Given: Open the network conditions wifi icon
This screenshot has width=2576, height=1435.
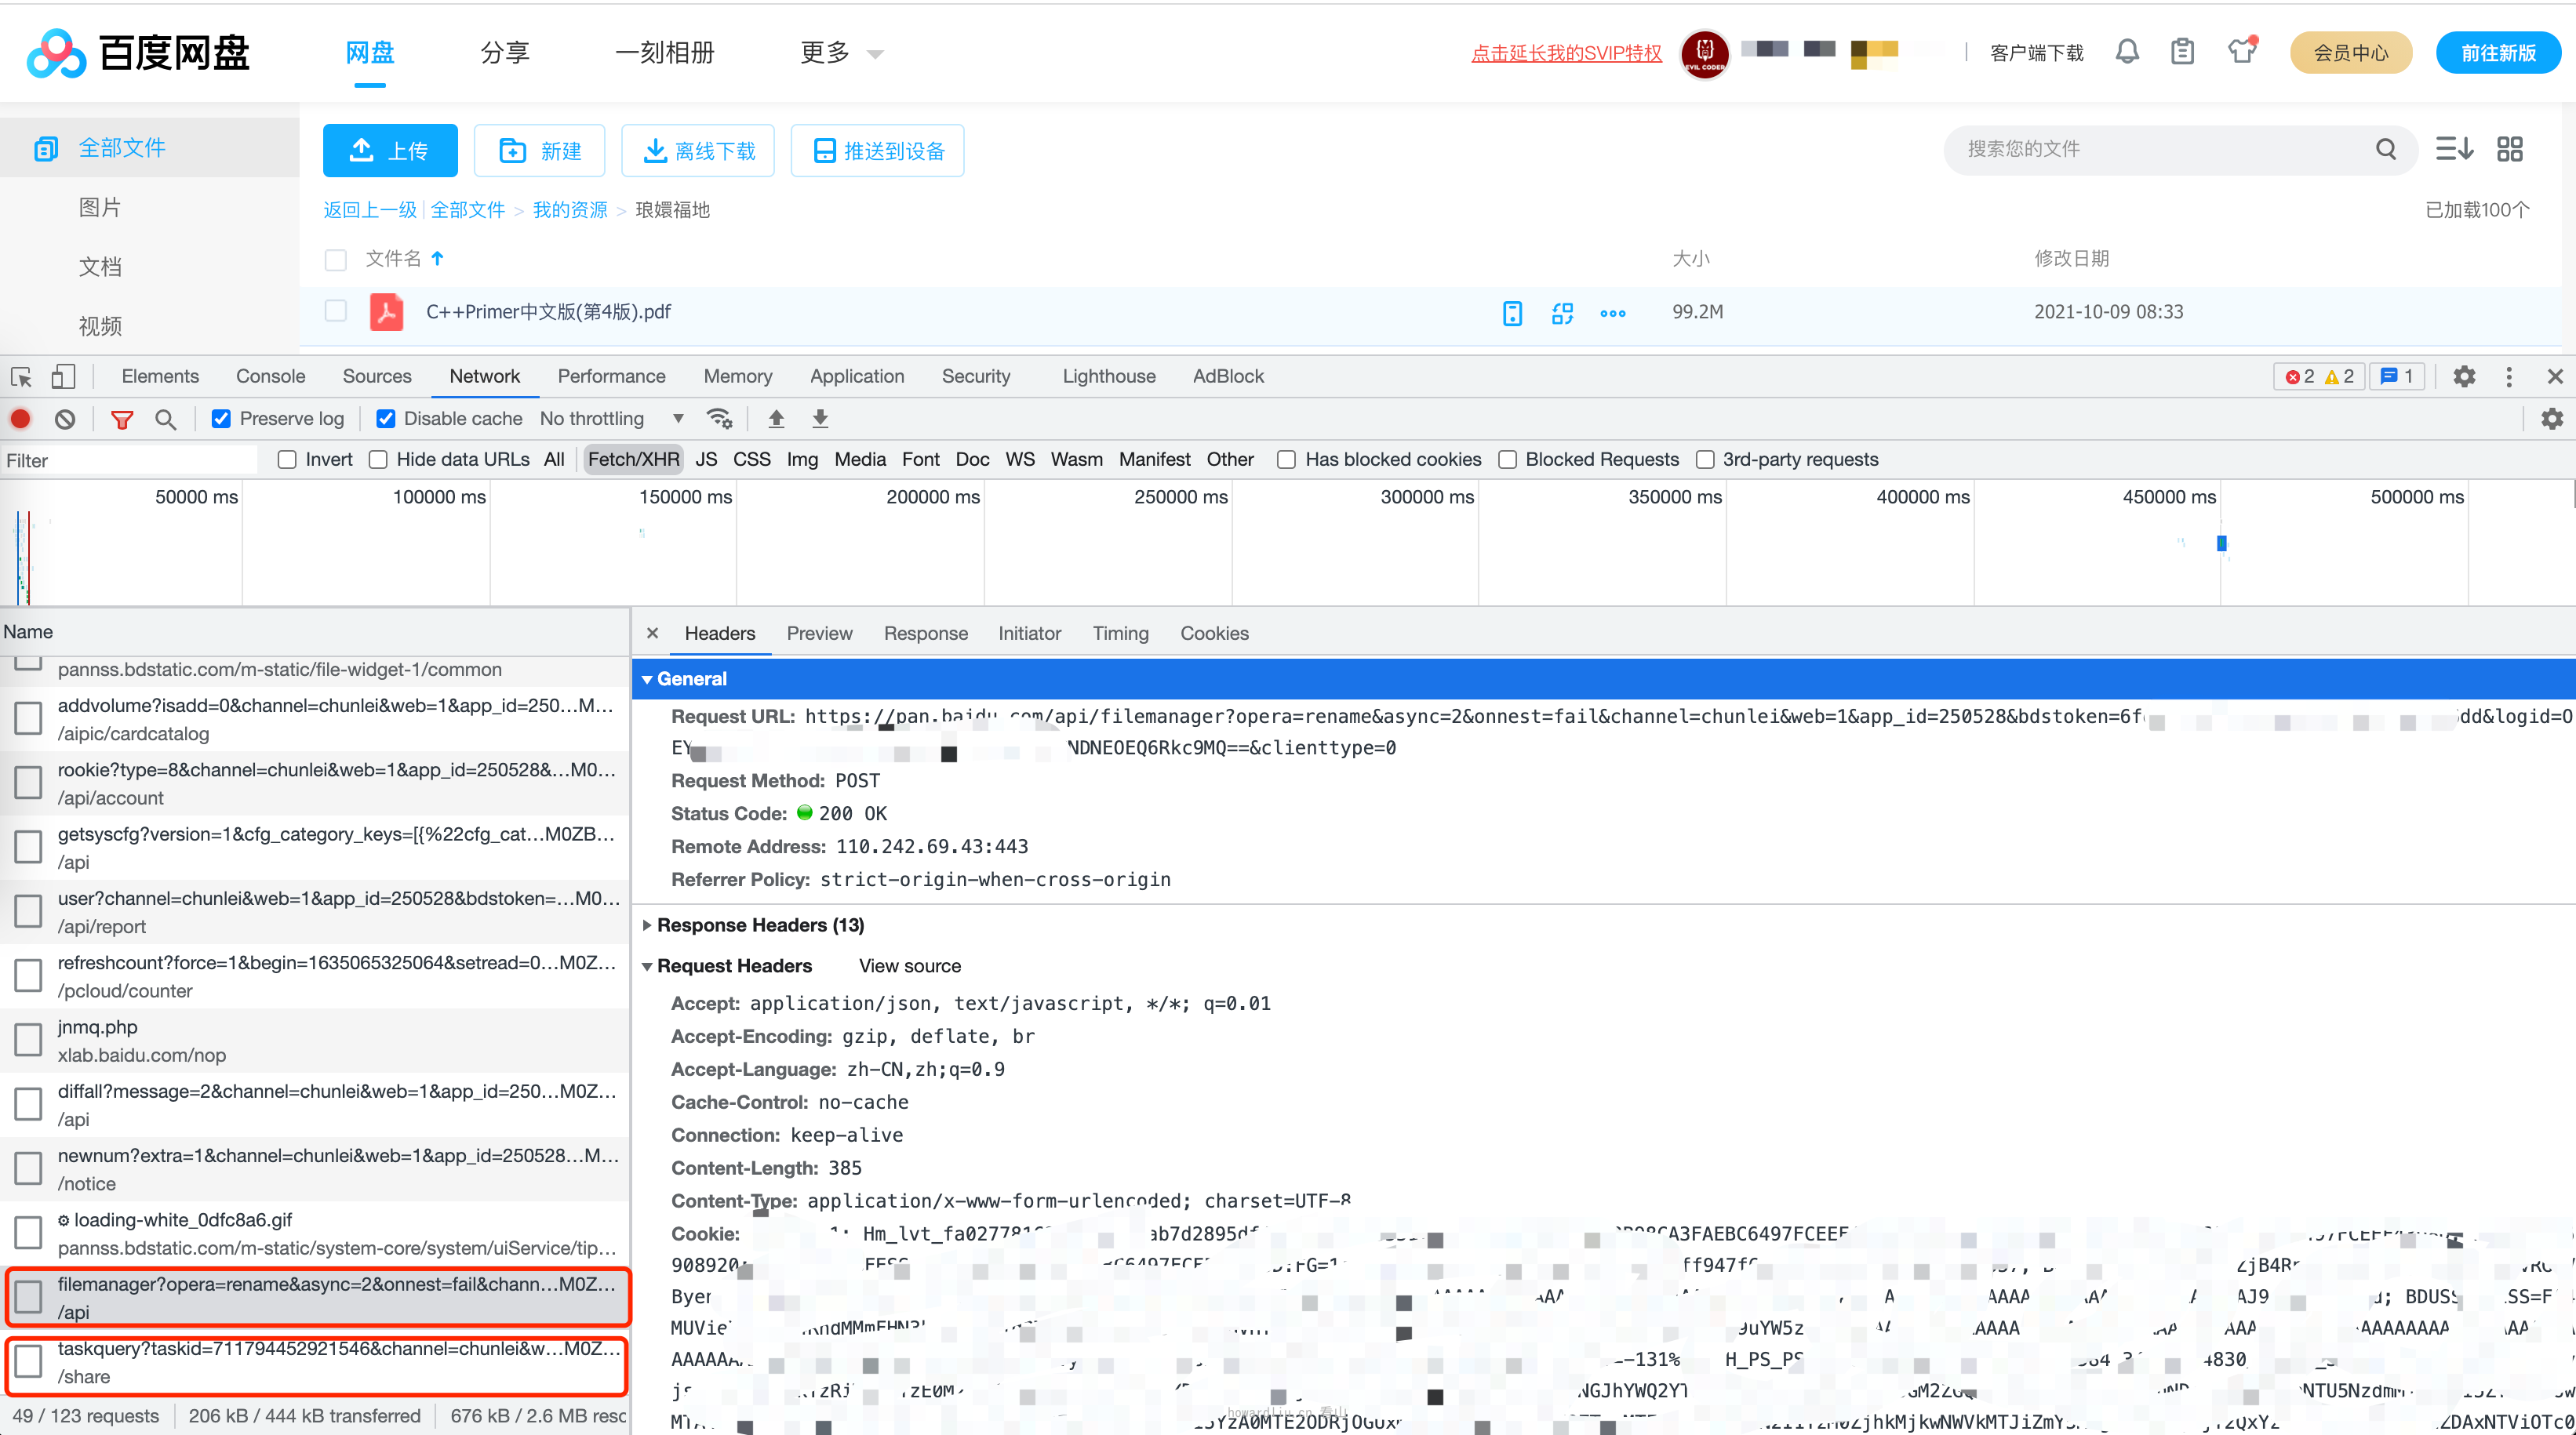Looking at the screenshot, I should point(719,418).
